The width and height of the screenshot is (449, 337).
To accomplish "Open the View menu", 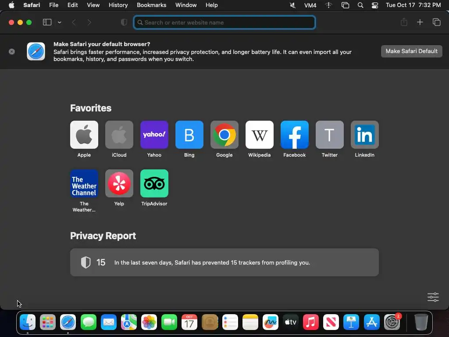I will 93,5.
